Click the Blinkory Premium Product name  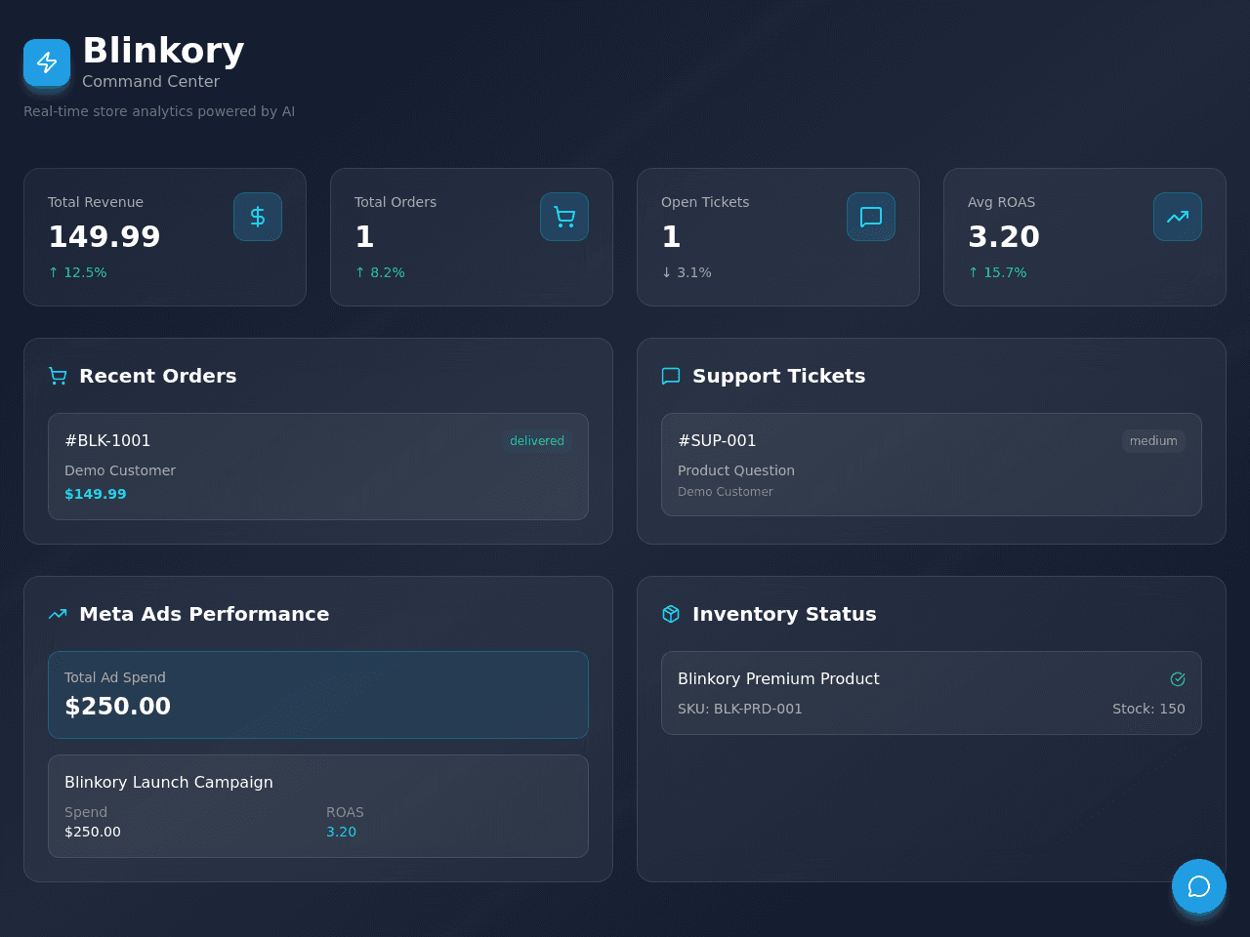tap(778, 678)
